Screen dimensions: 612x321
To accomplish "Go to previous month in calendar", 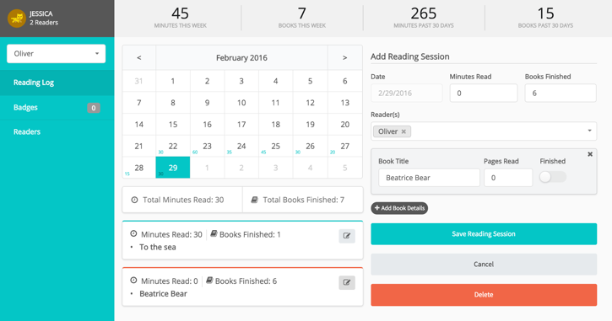I will tap(139, 57).
